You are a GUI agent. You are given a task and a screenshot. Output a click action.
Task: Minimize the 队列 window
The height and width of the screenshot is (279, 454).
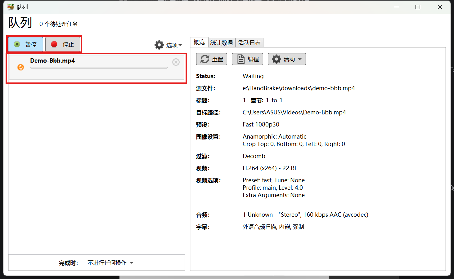coord(396,7)
